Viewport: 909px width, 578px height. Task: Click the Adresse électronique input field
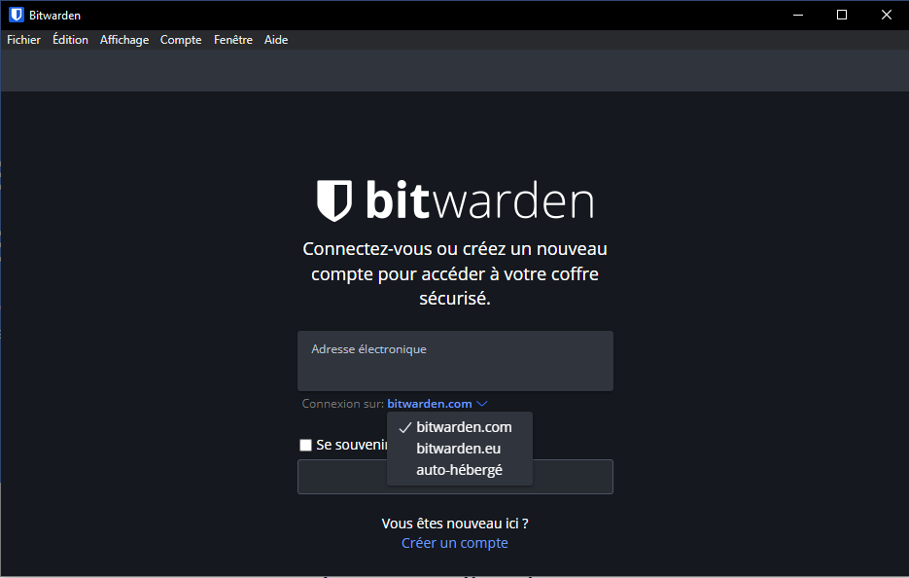coord(455,361)
